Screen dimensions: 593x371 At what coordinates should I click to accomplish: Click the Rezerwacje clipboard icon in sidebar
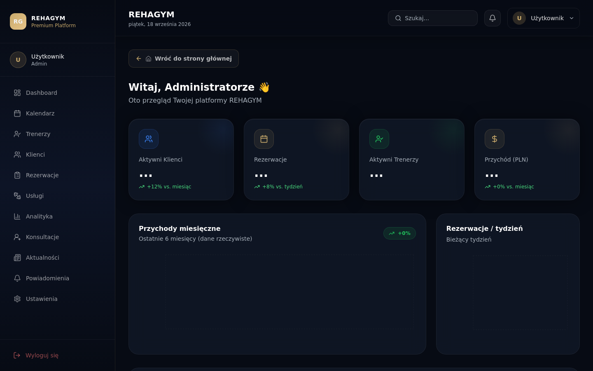[x=17, y=175]
